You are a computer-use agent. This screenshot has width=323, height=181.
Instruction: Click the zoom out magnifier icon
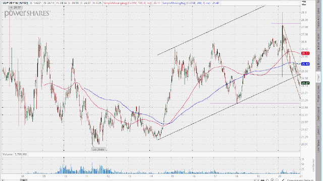[277, 180]
